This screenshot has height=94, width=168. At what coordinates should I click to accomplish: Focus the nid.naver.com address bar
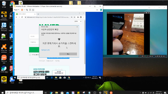[48, 17]
